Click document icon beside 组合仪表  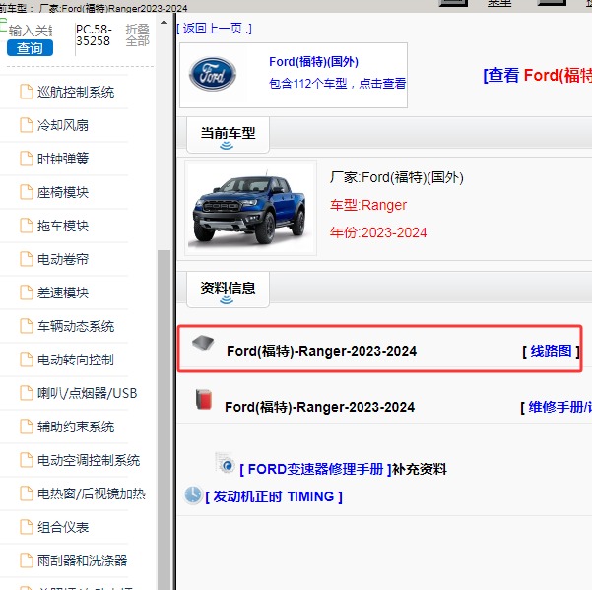coord(26,527)
